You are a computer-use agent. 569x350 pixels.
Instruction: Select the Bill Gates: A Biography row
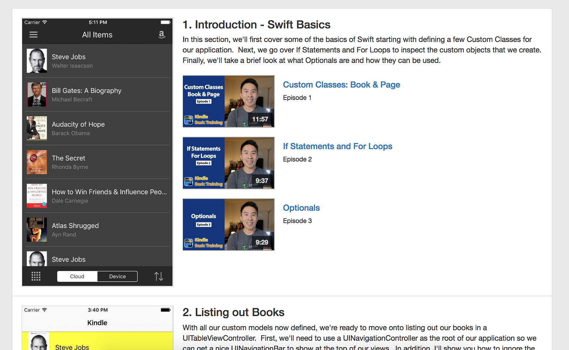coord(97,95)
